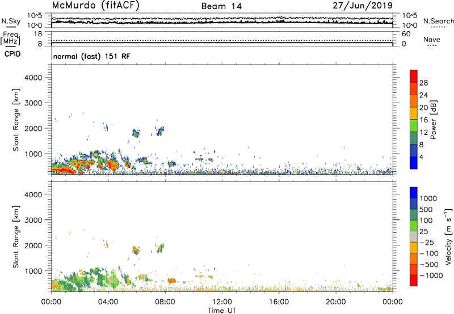Viewport: 454px width, 314px height.
Task: Click the 4 tick on power colorbar
Action: [x=421, y=158]
